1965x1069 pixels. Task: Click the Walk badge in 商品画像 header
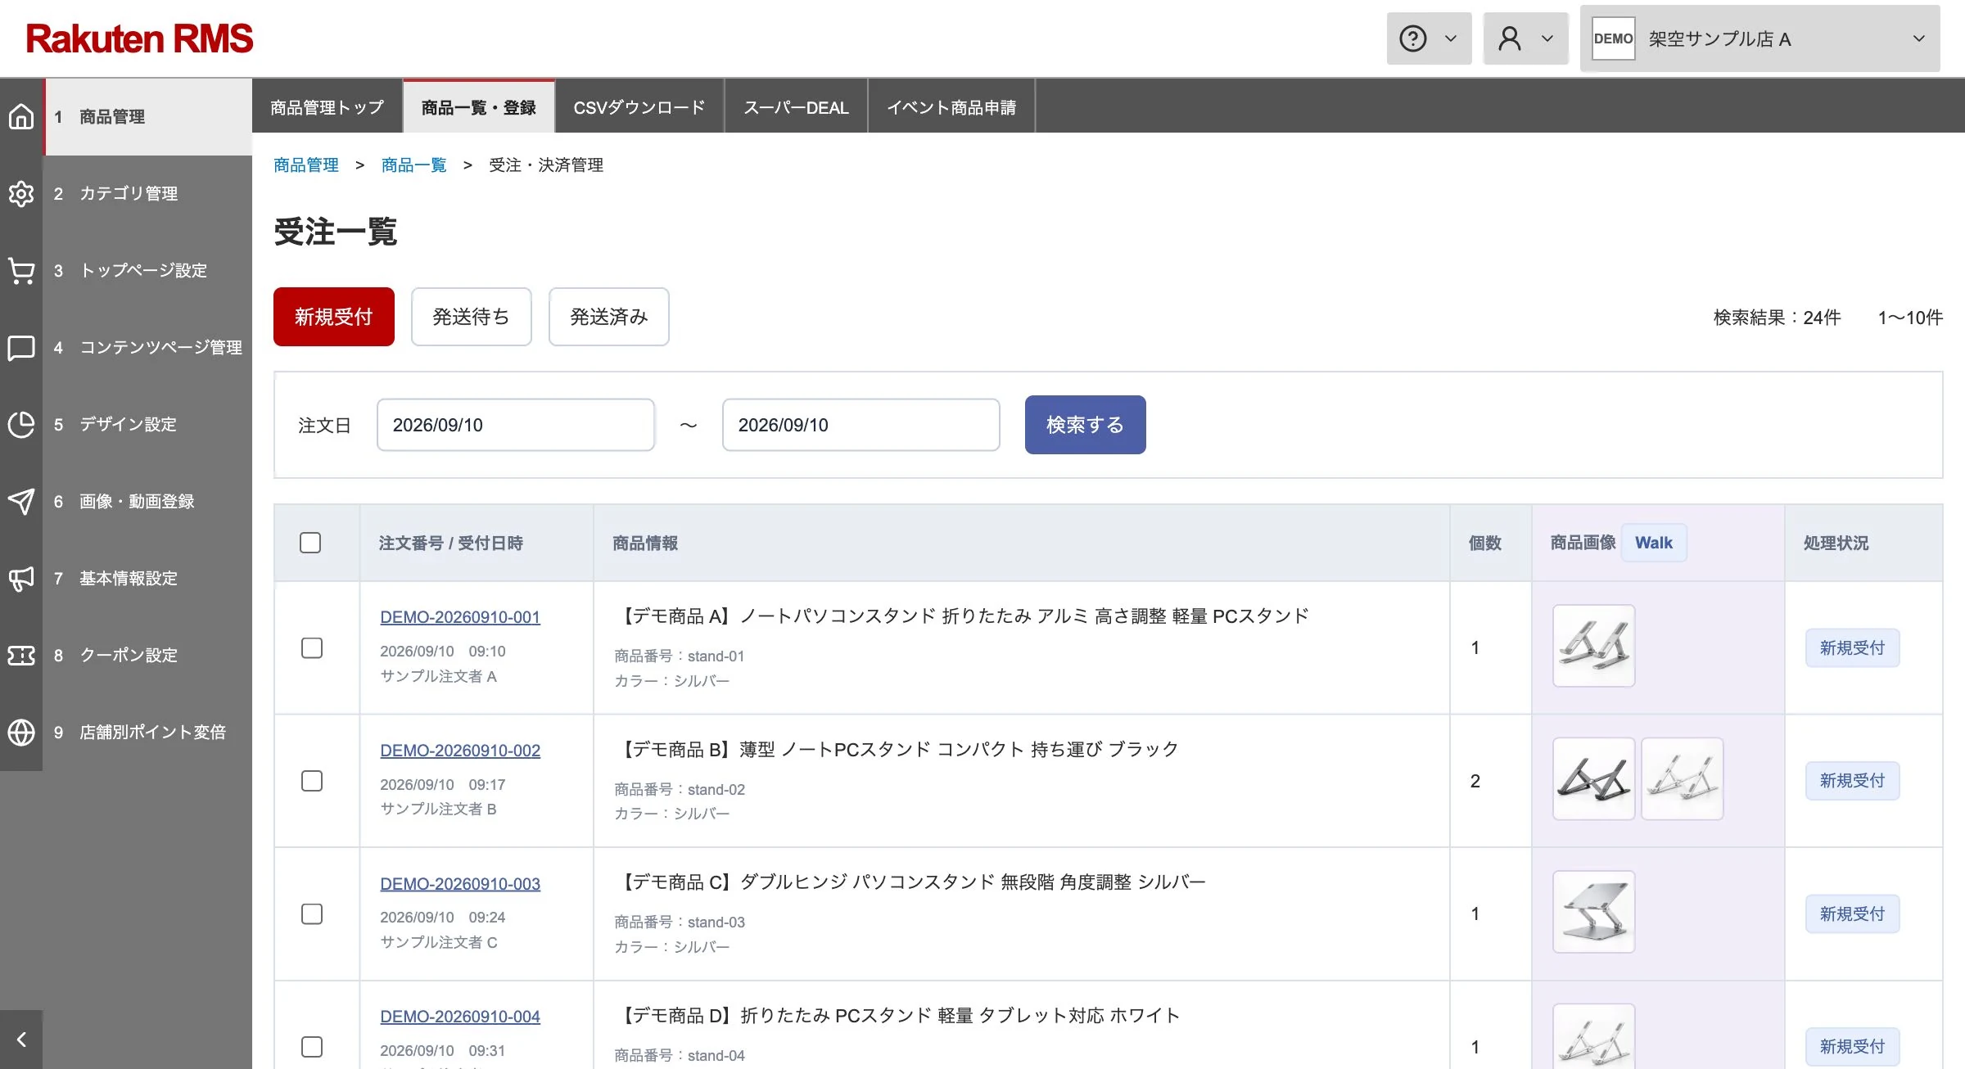tap(1654, 543)
